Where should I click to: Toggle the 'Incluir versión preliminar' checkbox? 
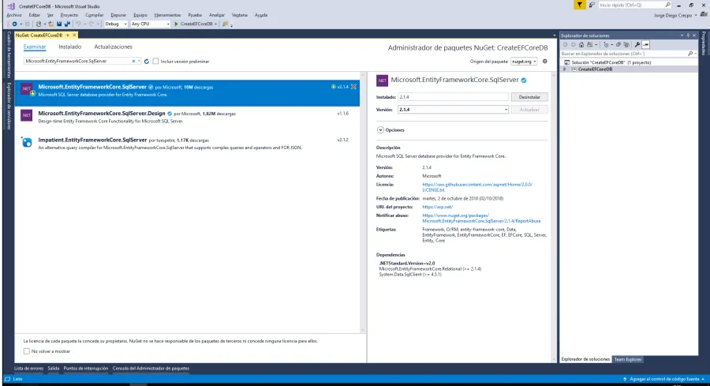(x=155, y=61)
